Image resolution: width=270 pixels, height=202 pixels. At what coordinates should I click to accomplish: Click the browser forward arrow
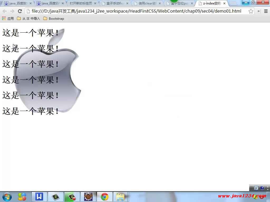point(12,11)
